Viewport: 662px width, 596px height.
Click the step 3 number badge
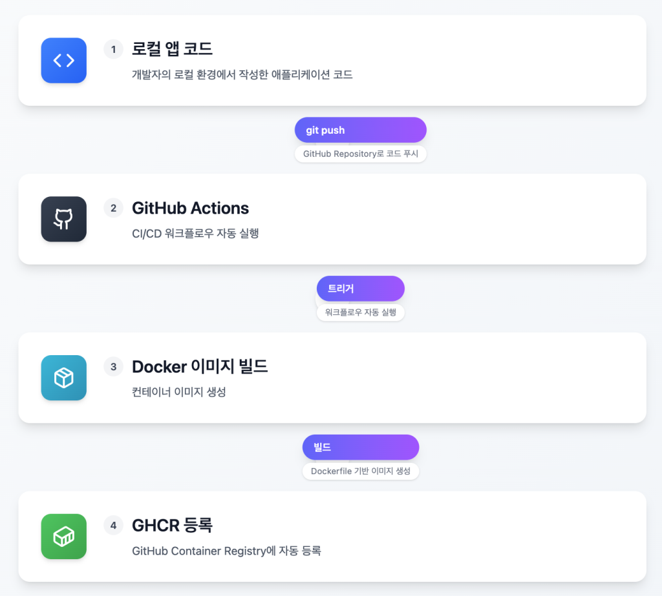pos(113,367)
